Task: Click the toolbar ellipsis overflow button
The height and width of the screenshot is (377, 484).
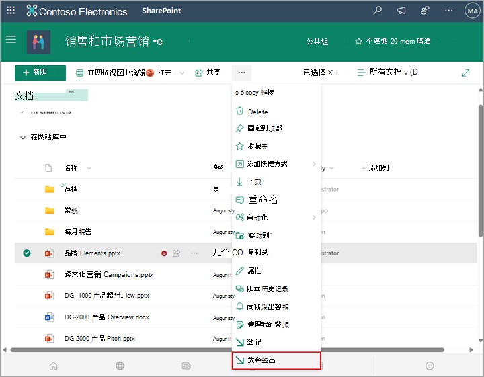Action: click(242, 73)
